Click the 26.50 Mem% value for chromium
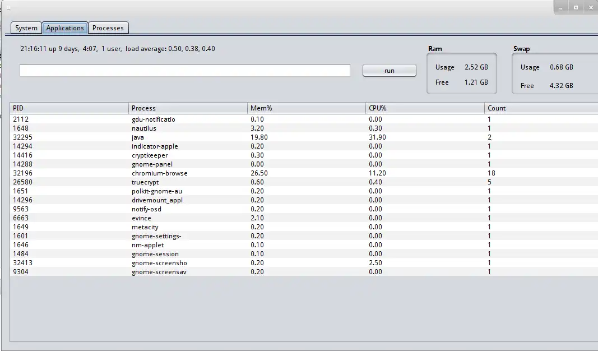The width and height of the screenshot is (598, 351). tap(259, 173)
